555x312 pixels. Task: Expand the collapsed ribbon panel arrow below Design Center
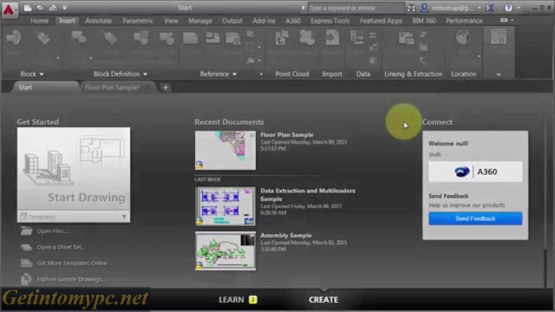499,74
